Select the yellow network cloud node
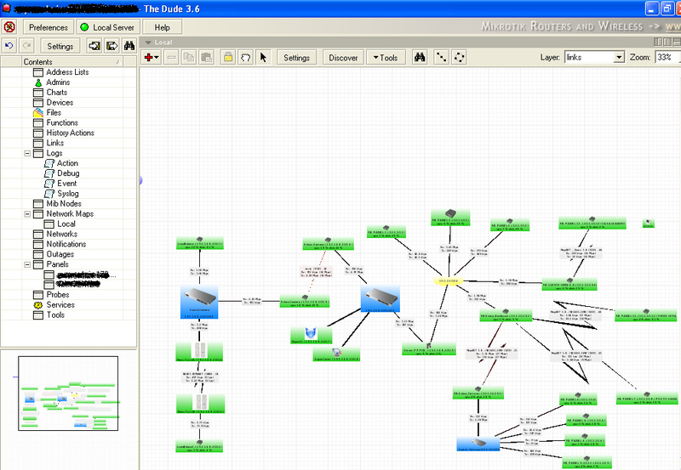Image resolution: width=681 pixels, height=470 pixels. click(449, 281)
